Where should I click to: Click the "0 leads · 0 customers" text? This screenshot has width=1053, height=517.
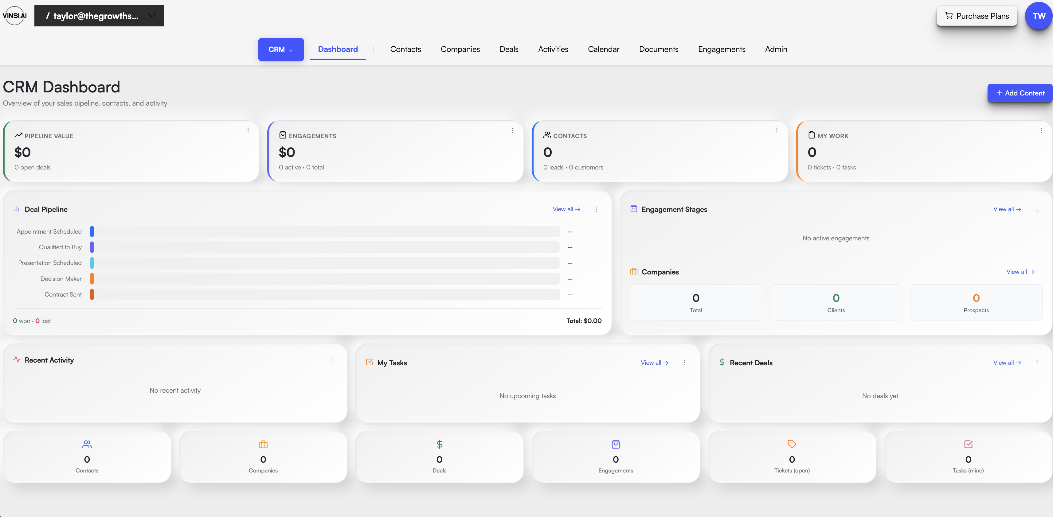[x=573, y=168]
